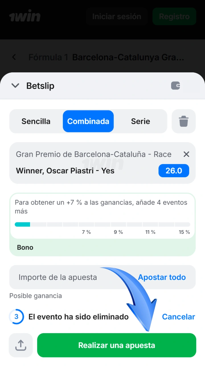Tap the countdown timer circle
Image resolution: width=205 pixels, height=366 pixels.
tap(17, 317)
